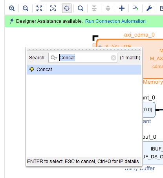Fit the whole diagram with Zoom Fit icon
The width and height of the screenshot is (163, 178).
(x=39, y=8)
